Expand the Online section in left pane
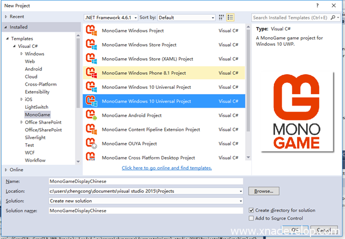This screenshot has height=239, width=345. tap(6, 170)
